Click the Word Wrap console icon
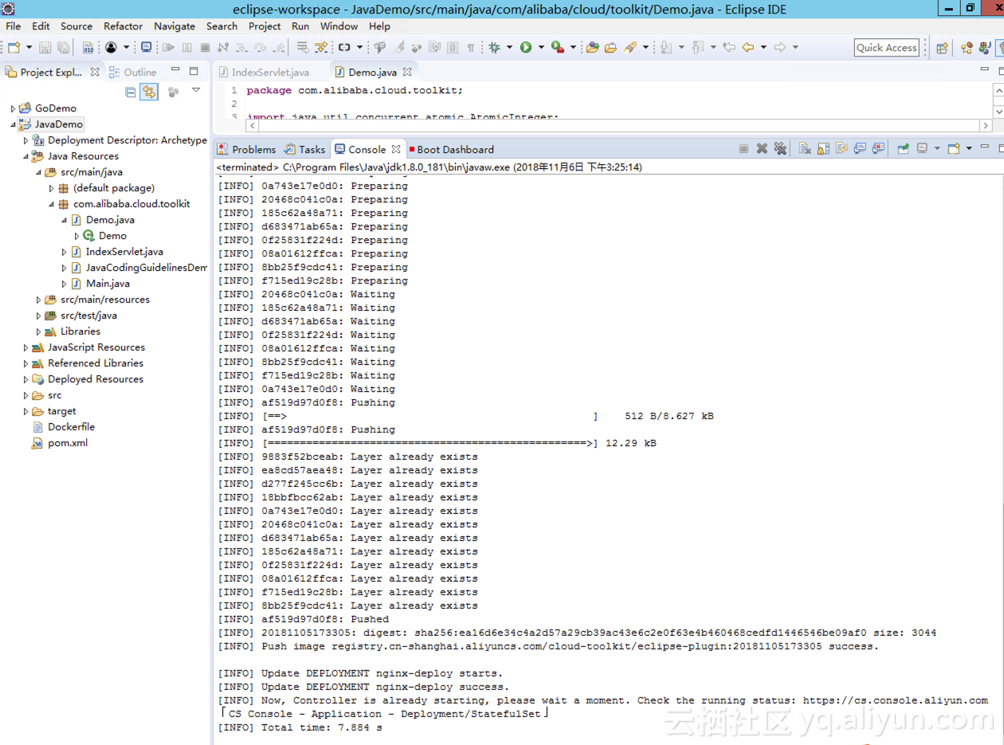Screen dimensions: 1004x745 tap(841, 149)
